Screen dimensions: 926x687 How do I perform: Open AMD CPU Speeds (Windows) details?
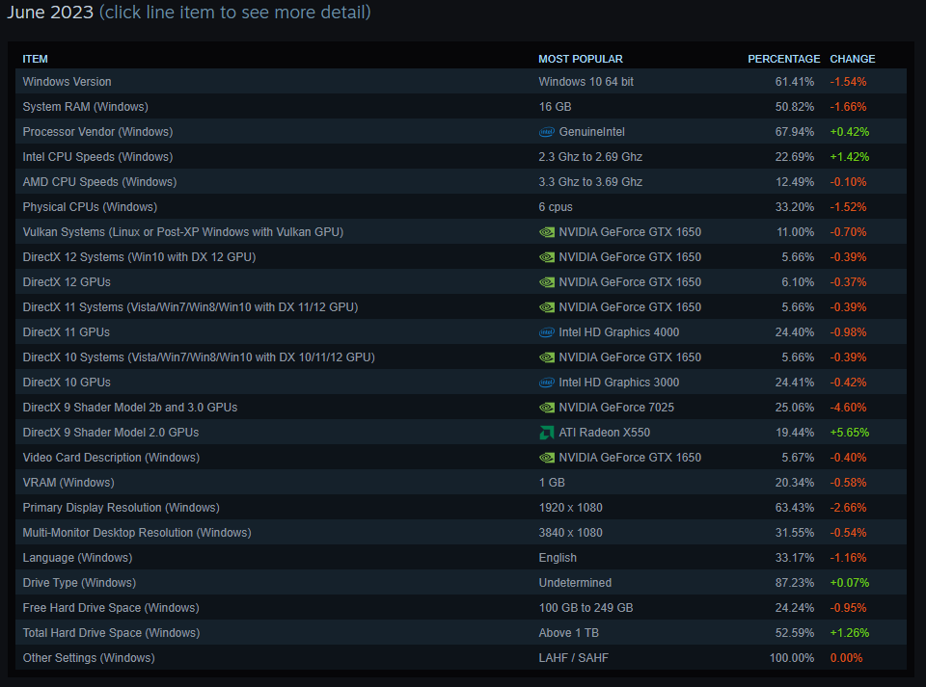coord(461,182)
